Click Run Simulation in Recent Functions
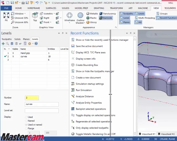Viewport: 177px width, 141px height. [x=84, y=90]
